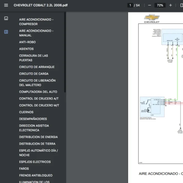The image size is (183, 183).
Task: Open Circuito de Arranque in outline
Action: (x=37, y=67)
